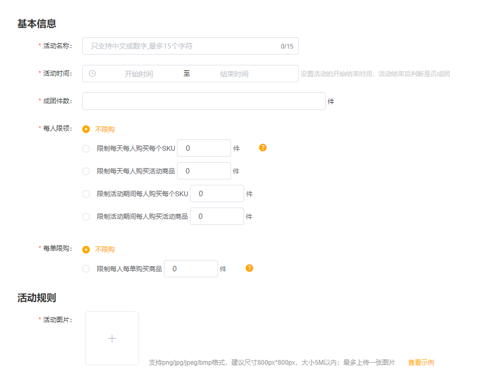Image resolution: width=493 pixels, height=374 pixels.
Task: Click quantity box for daily per-SKU limit
Action: [204, 148]
